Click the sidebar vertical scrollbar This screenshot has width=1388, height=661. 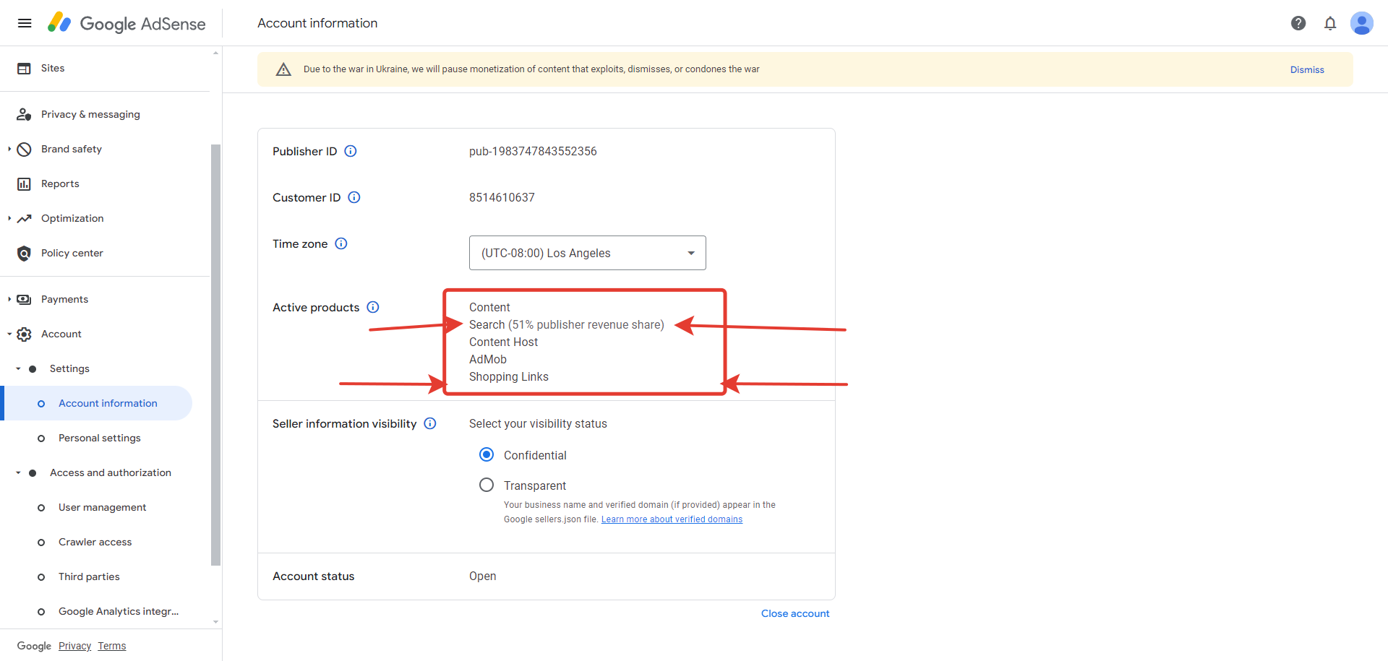click(x=215, y=354)
